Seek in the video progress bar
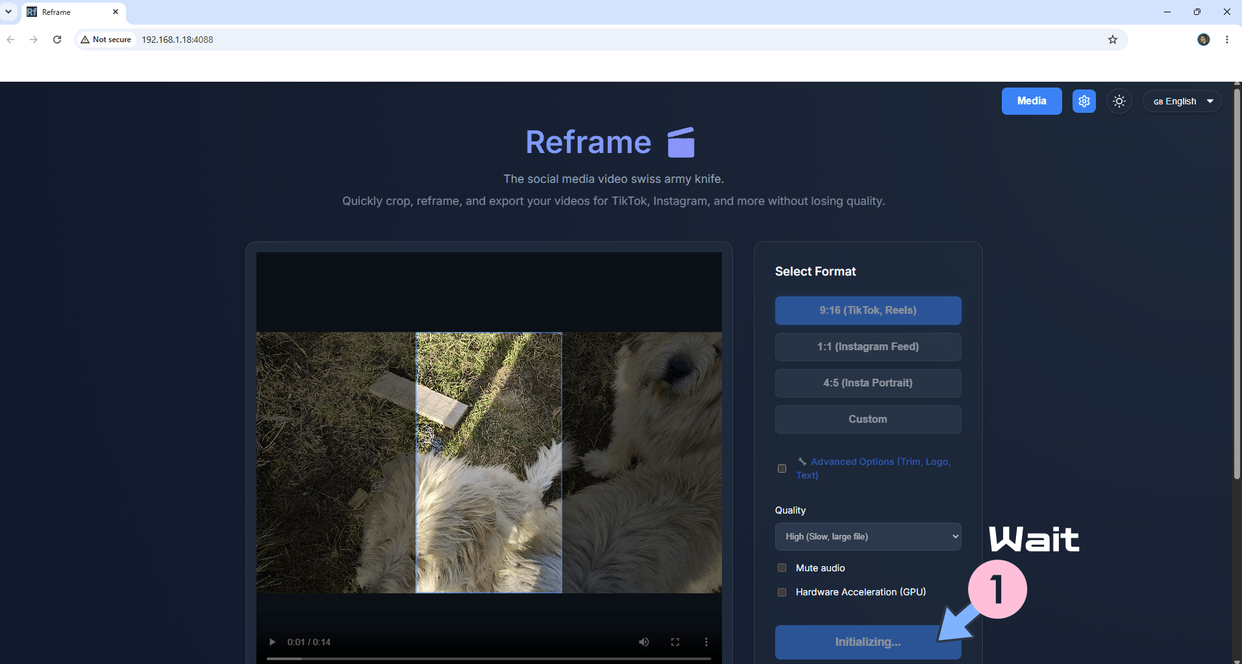Viewport: 1242px width, 664px height. [x=489, y=659]
